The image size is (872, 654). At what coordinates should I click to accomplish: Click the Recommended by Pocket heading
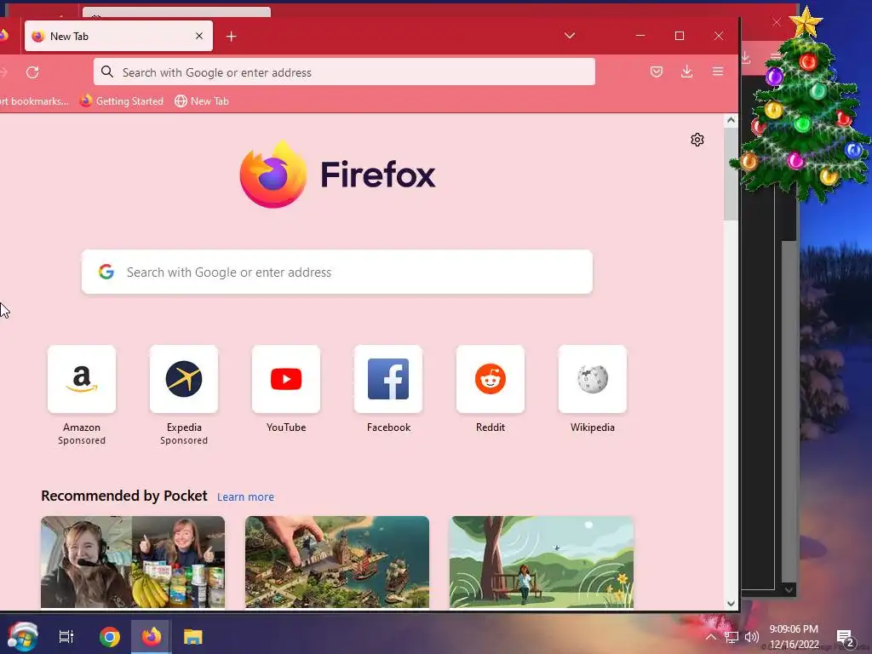coord(124,496)
